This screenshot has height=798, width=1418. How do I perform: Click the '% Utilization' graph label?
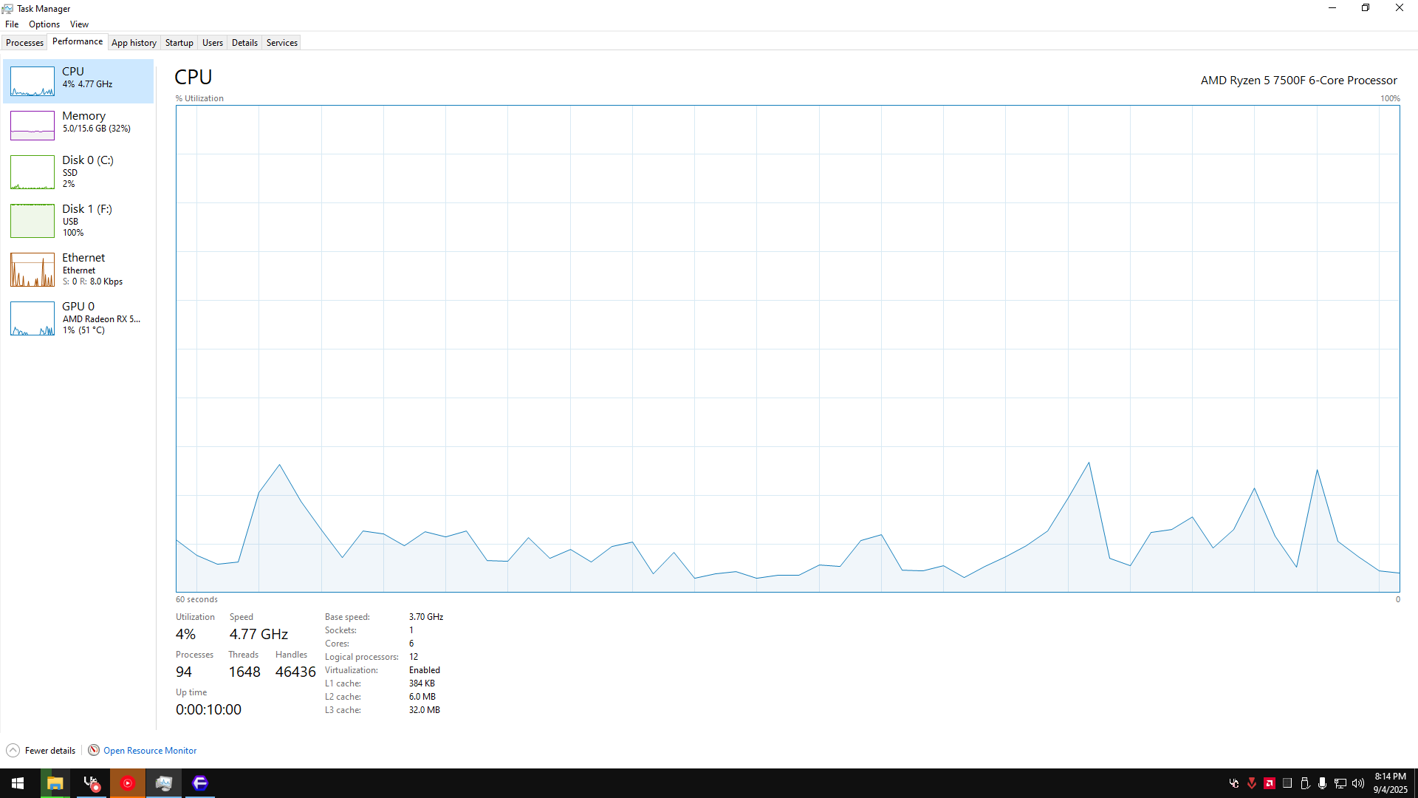click(x=199, y=98)
